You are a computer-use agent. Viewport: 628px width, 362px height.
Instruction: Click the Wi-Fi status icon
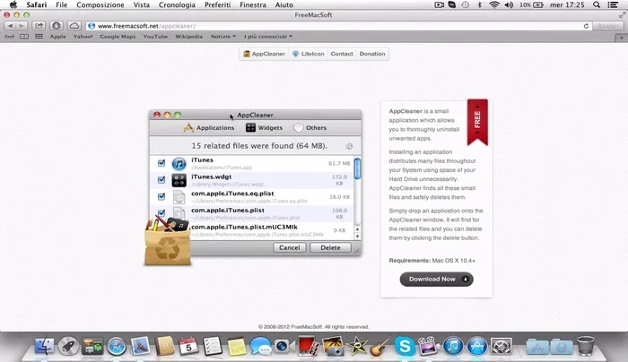tap(494, 4)
